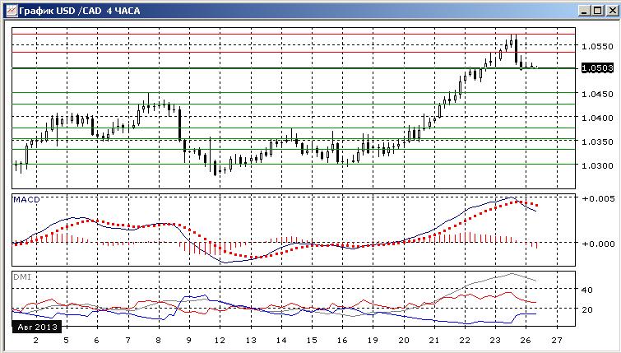Close the USD/CAD chart window

612,11
